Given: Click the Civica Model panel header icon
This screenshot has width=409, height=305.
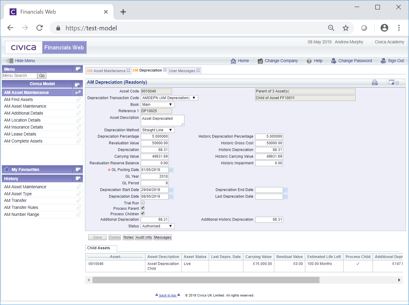Looking at the screenshot, I should (77, 85).
